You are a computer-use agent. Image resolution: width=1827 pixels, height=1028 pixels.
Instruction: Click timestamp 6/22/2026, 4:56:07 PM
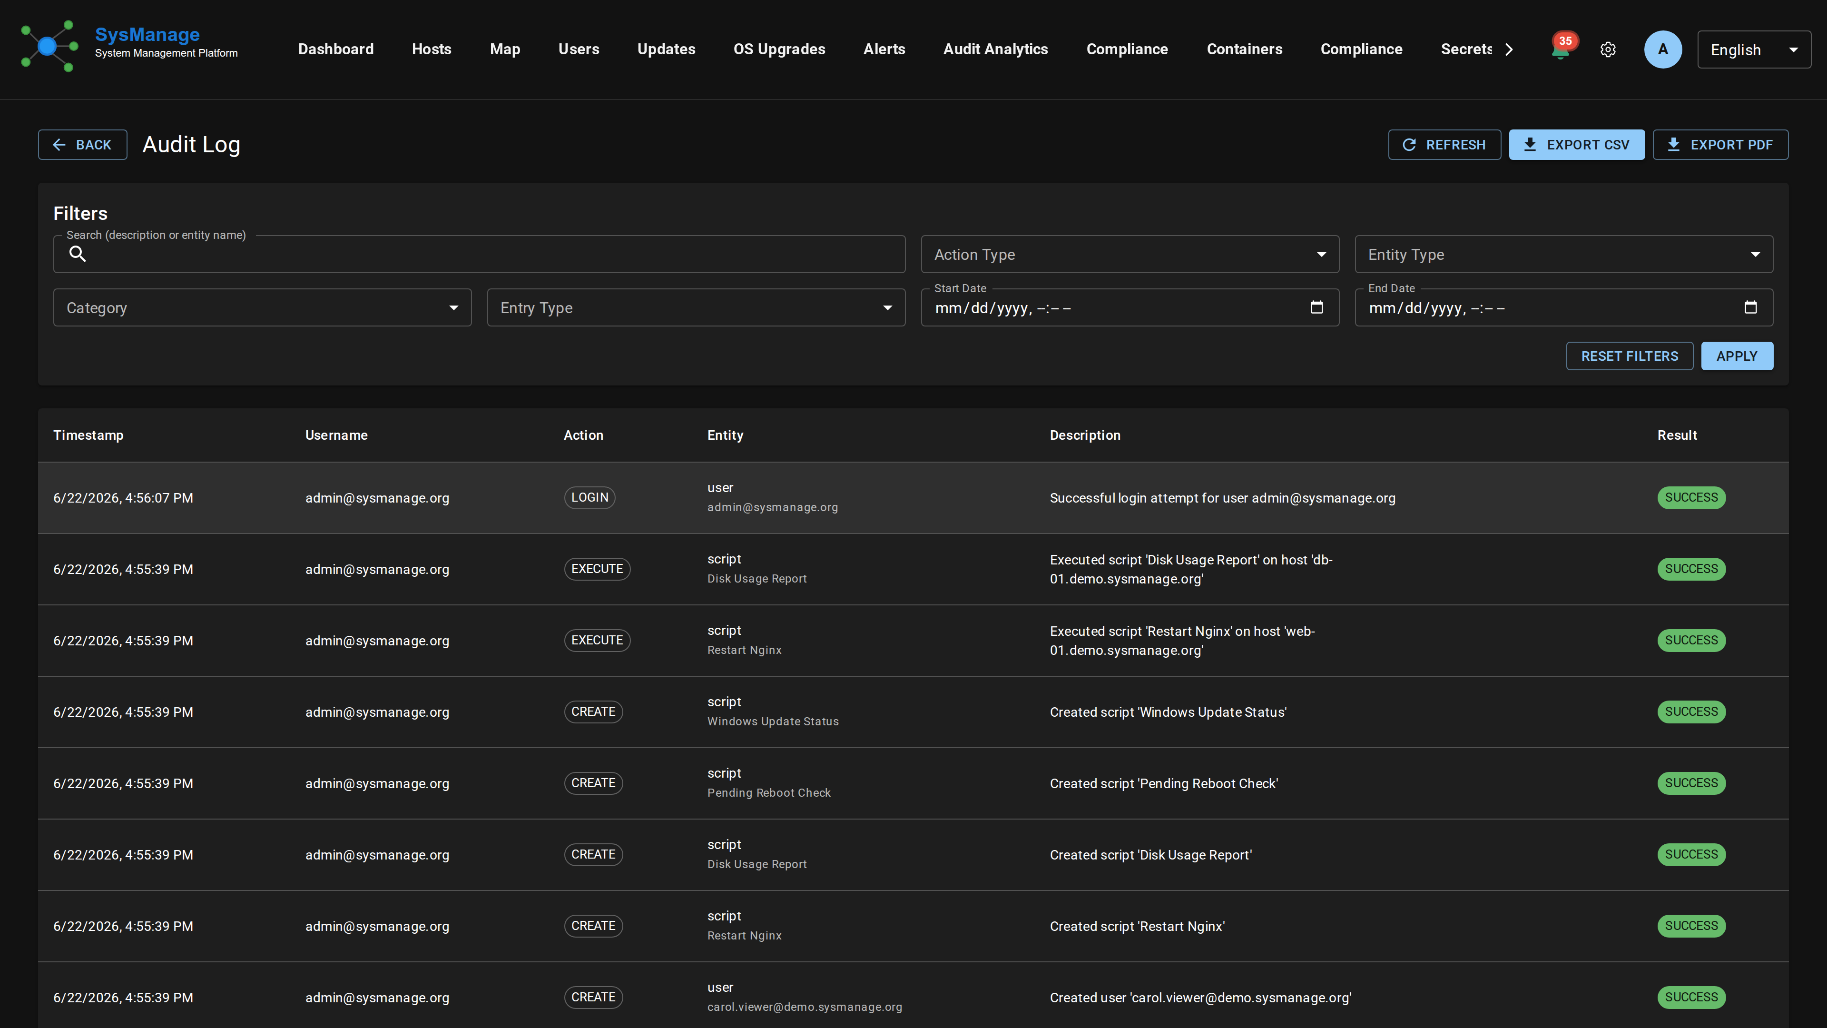pyautogui.click(x=123, y=498)
